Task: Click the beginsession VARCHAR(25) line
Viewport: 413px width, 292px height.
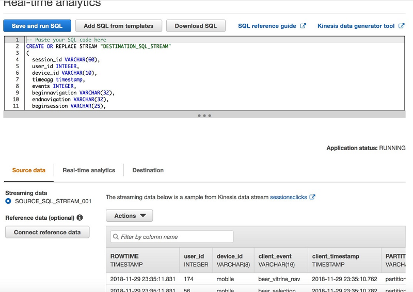Action: tap(69, 106)
